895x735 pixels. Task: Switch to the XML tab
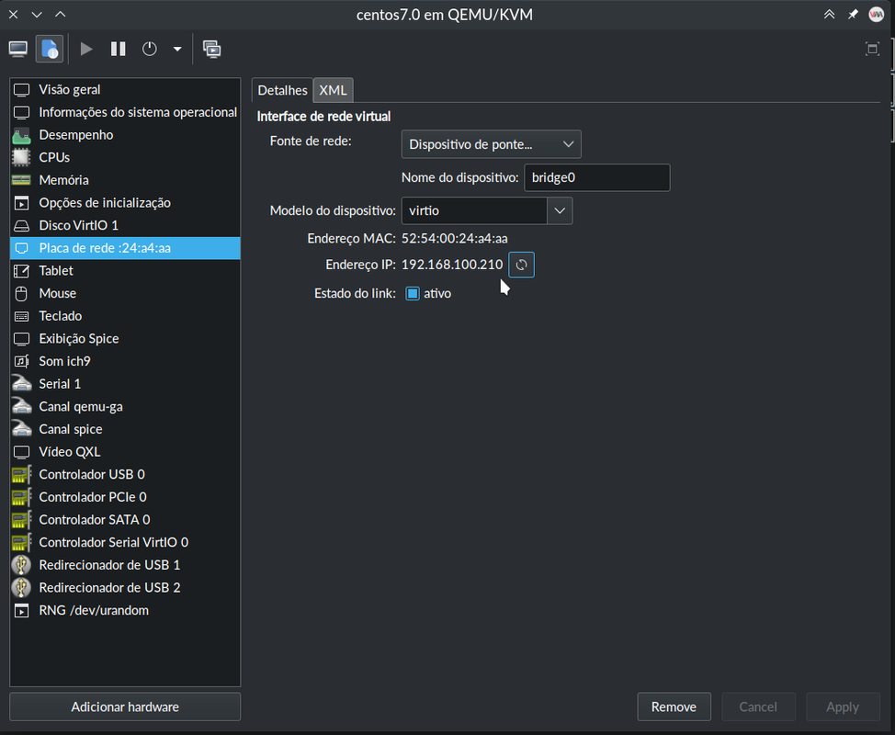tap(334, 90)
